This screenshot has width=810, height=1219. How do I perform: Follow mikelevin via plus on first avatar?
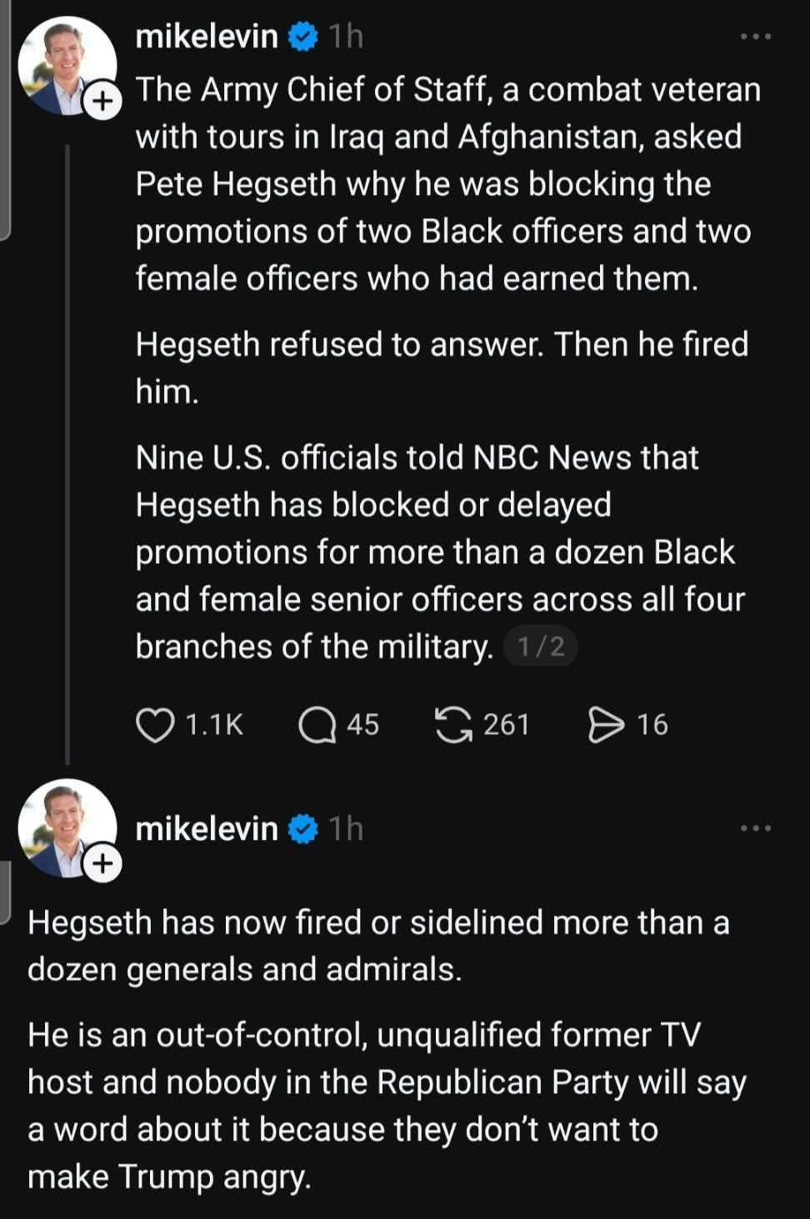pos(102,102)
